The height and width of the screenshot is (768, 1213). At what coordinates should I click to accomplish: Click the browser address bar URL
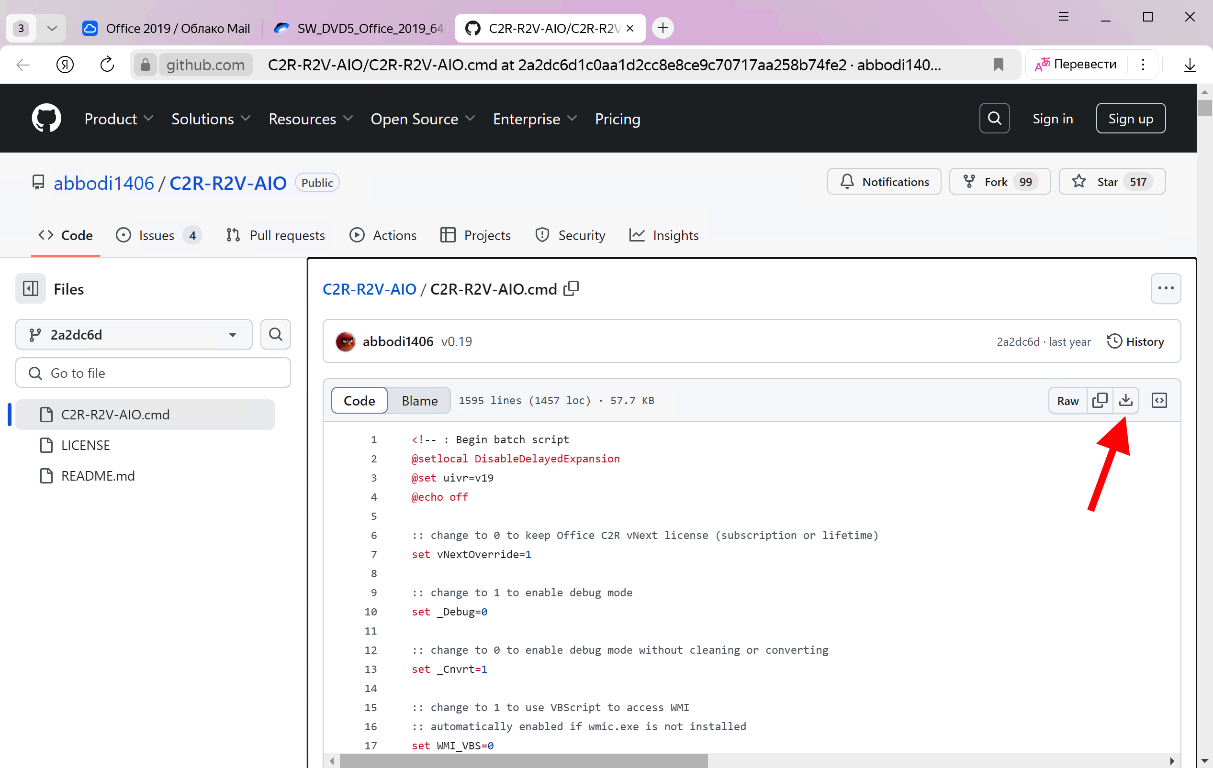click(605, 65)
